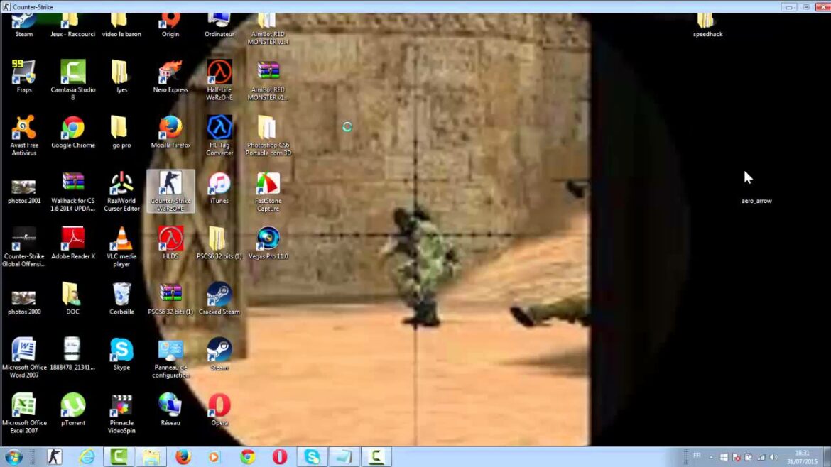
Task: Click the system tray clock
Action: tap(803, 456)
